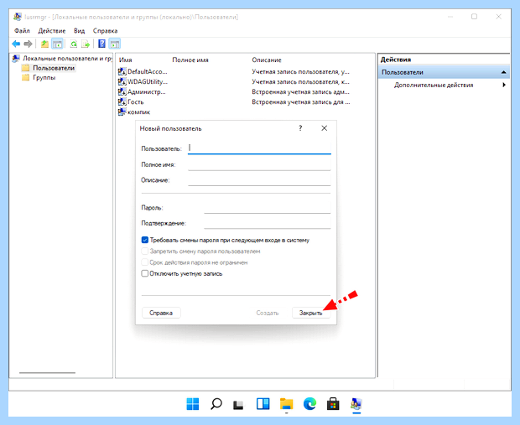Open the Windows Start menu
Image resolution: width=520 pixels, height=425 pixels.
pyautogui.click(x=193, y=404)
